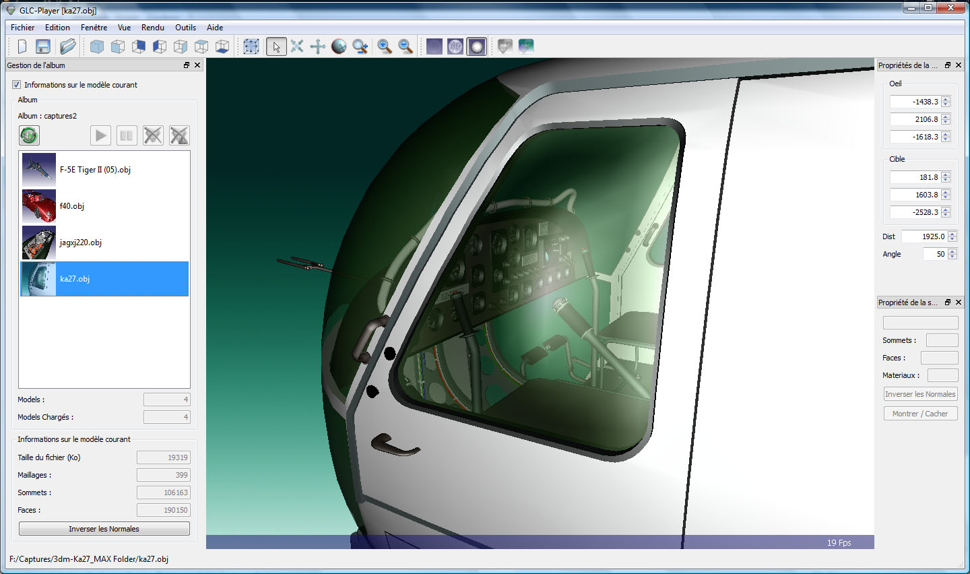Open the Edition menu

[57, 28]
